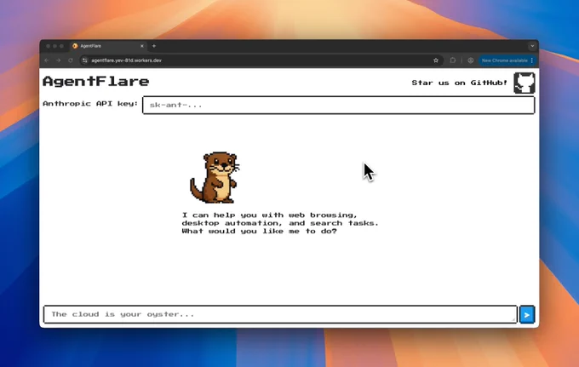This screenshot has height=367, width=579.
Task: Click the Star us on GitHub! link
Action: (x=459, y=83)
